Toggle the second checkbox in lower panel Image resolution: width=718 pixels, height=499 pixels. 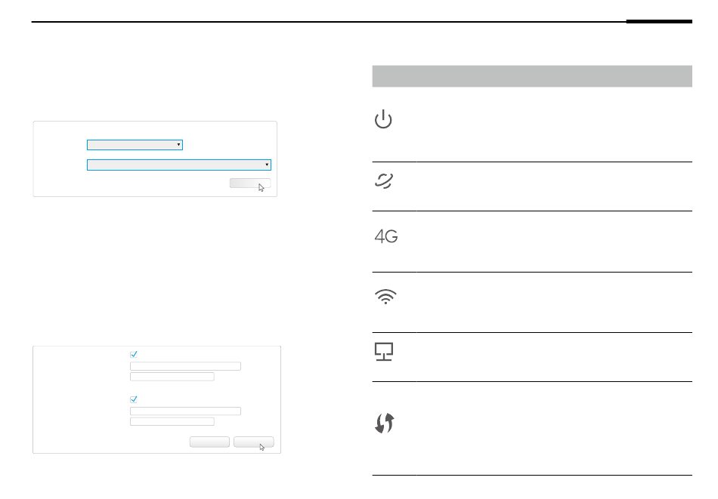point(134,399)
